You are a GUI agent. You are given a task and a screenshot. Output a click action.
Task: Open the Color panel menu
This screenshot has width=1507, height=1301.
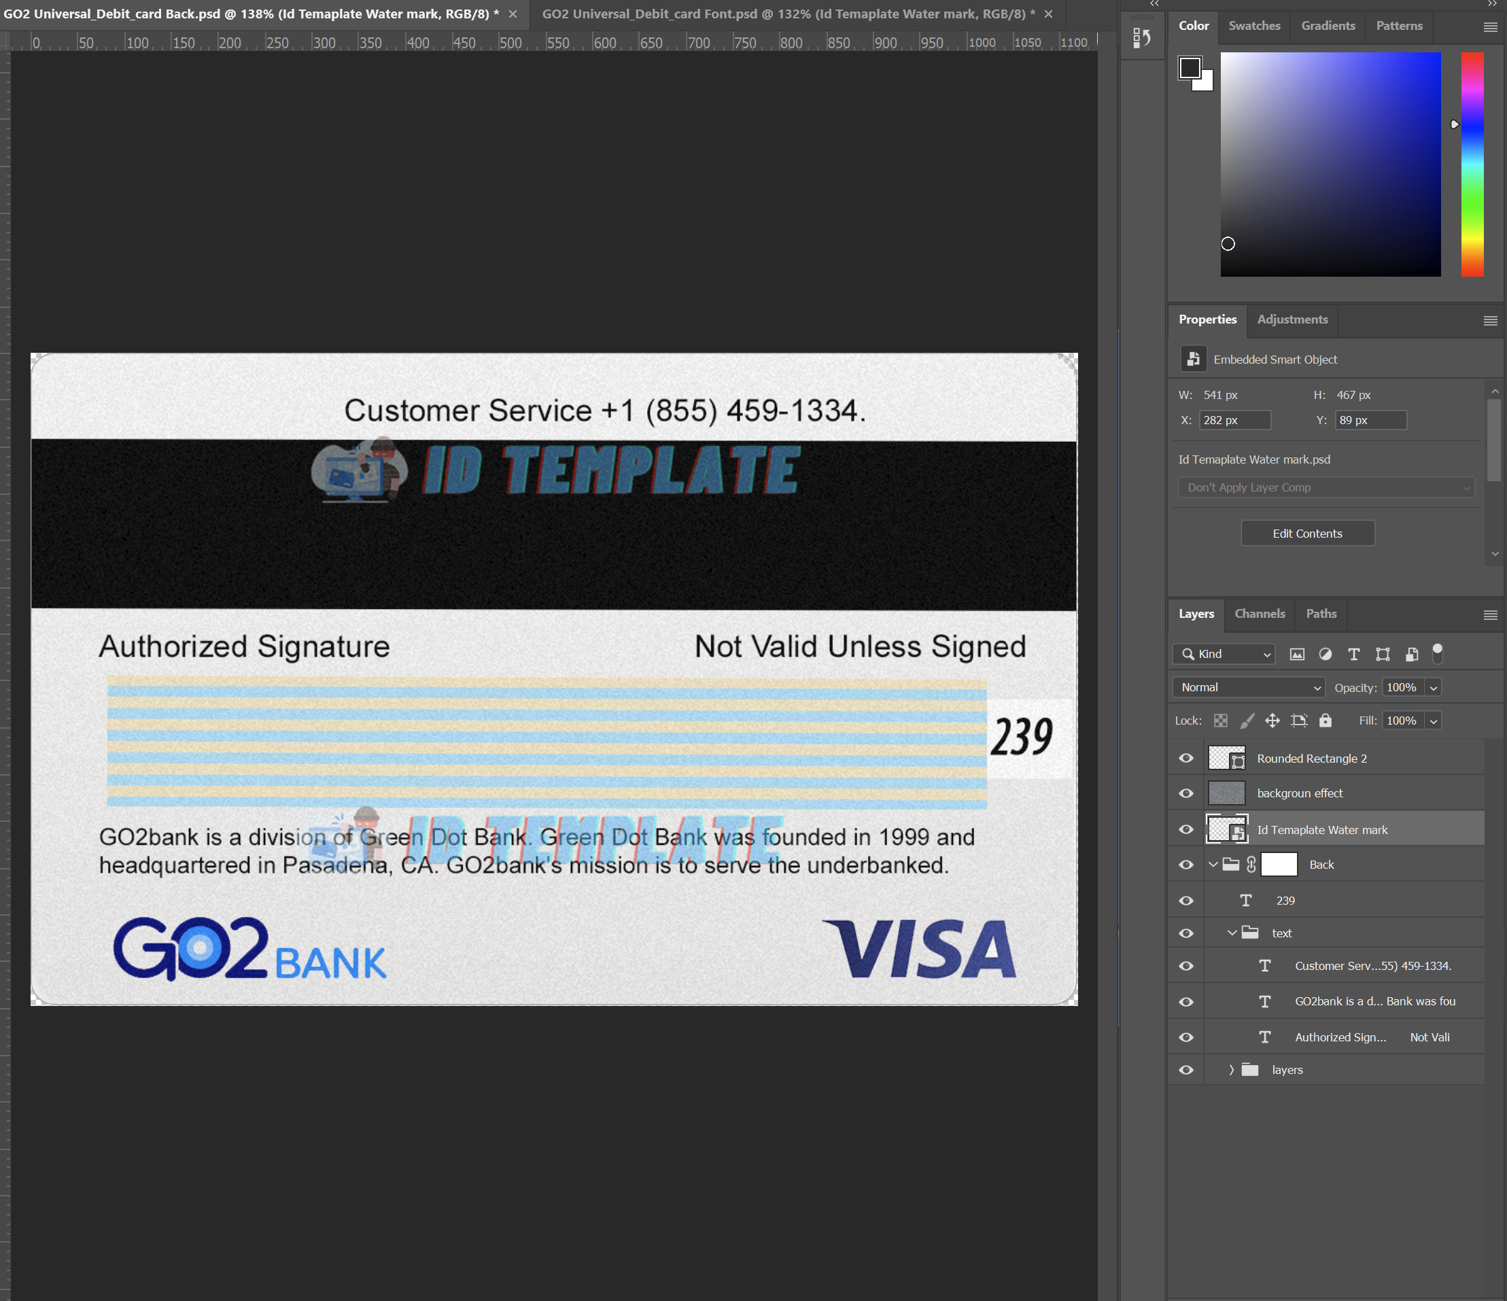[x=1490, y=27]
